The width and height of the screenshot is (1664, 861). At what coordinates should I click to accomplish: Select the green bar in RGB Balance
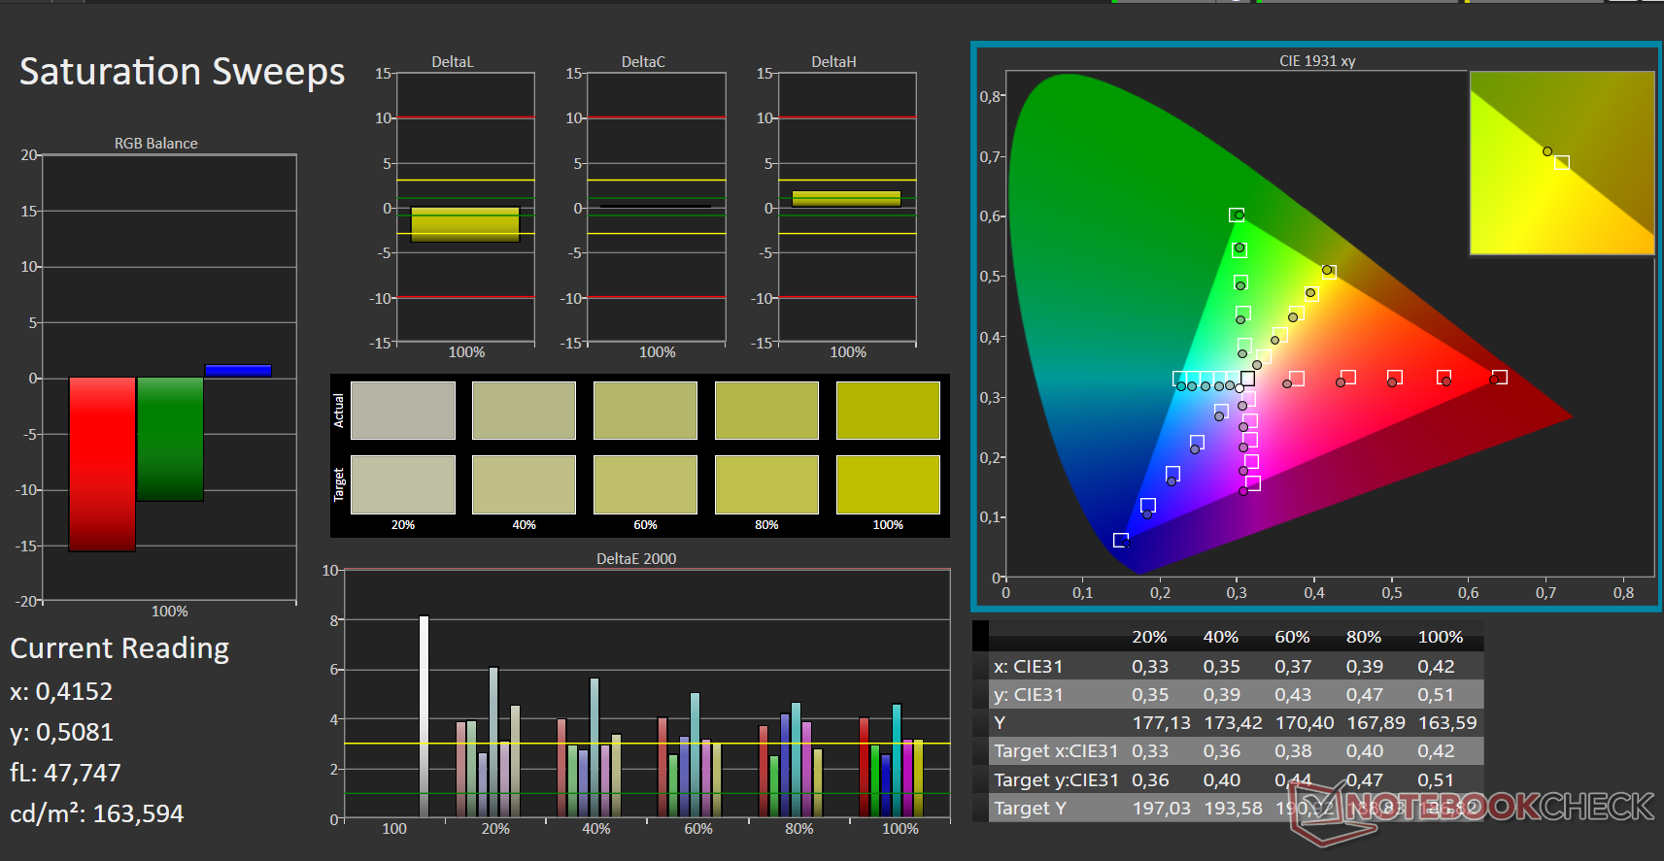170,439
